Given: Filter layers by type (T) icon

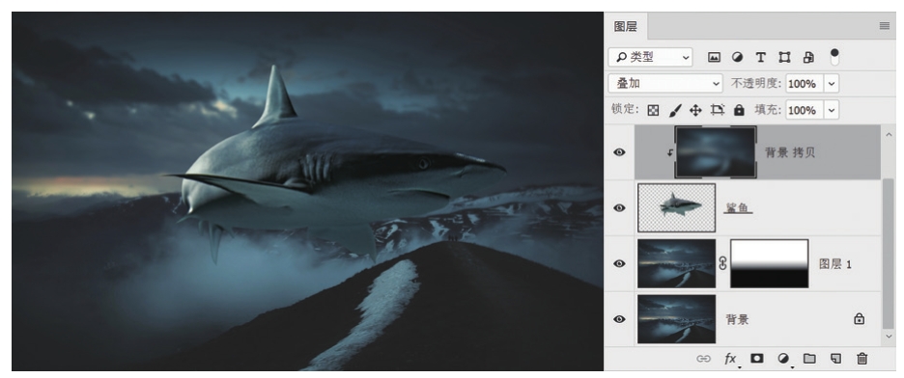Looking at the screenshot, I should coord(760,57).
